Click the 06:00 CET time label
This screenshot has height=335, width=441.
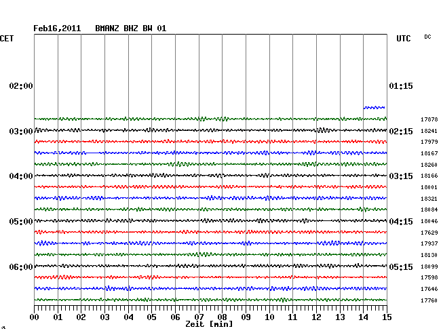point(21,267)
